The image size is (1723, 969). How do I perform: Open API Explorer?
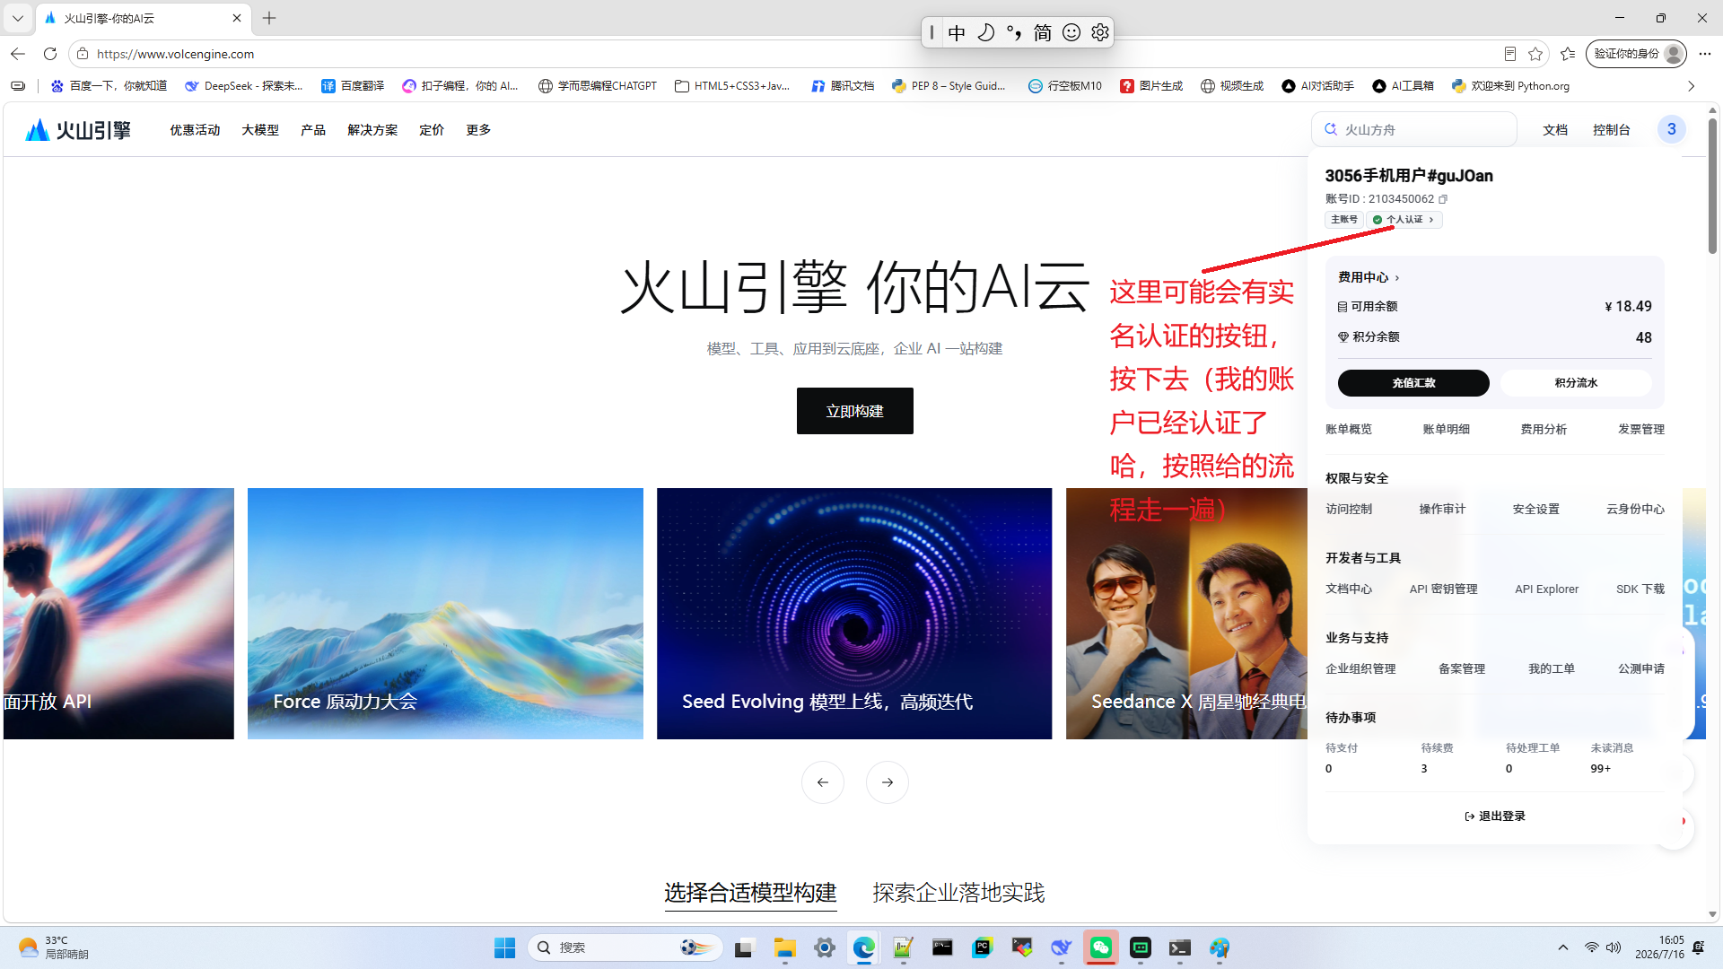[1547, 589]
